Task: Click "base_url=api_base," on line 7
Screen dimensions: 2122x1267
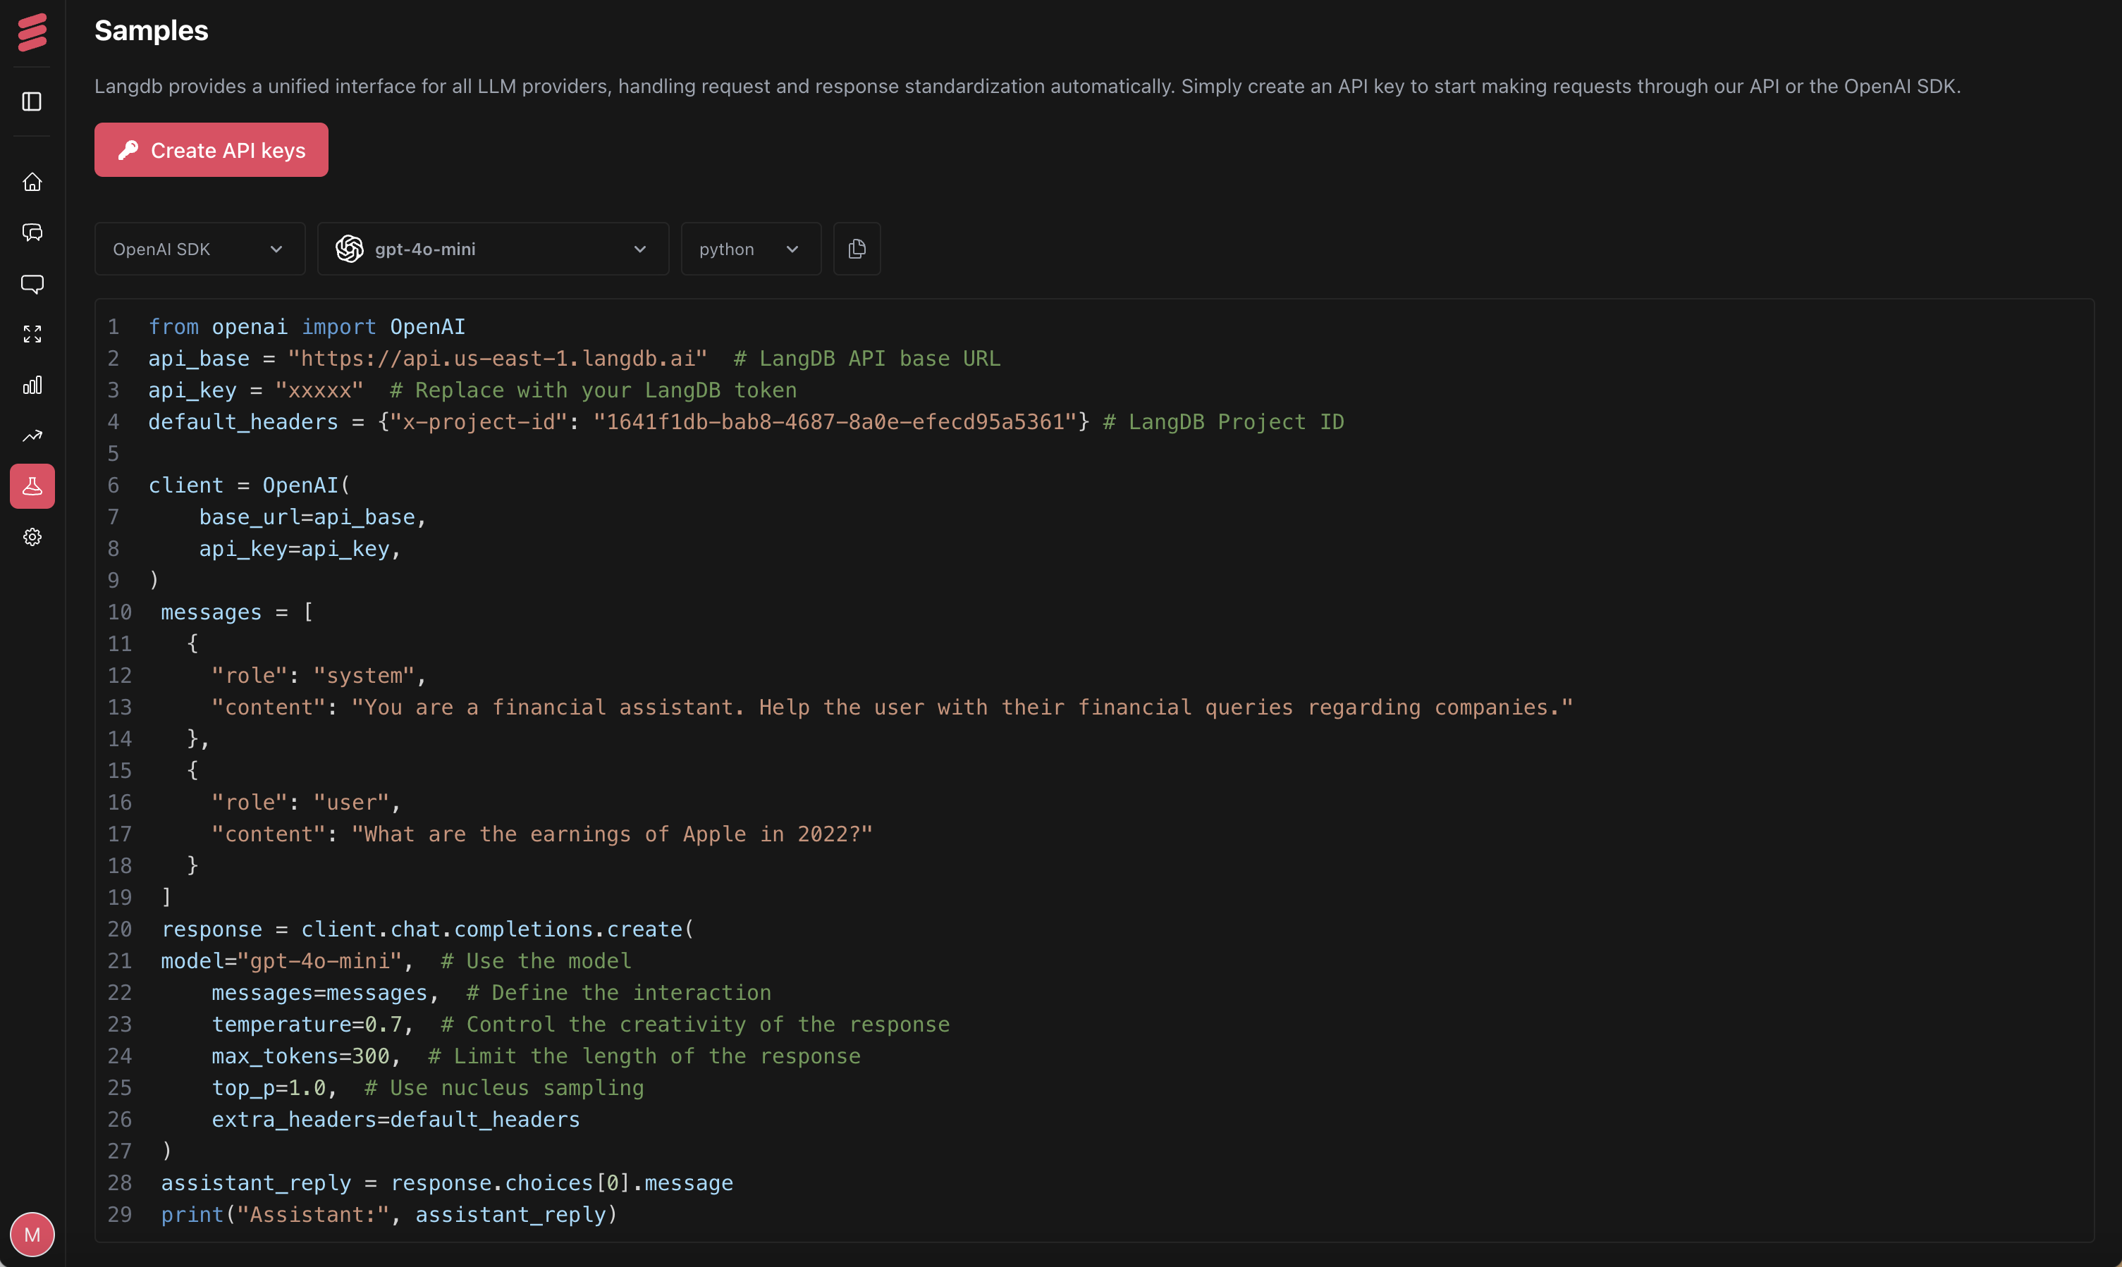Action: 312,517
